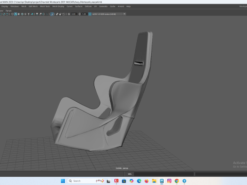Toggle Screen Space Ambient Occlusion icon
This screenshot has width=247, height=185.
37,14
